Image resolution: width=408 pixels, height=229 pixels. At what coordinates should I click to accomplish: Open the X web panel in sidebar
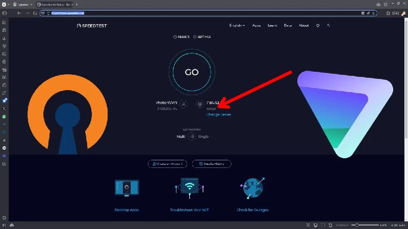click(4, 109)
